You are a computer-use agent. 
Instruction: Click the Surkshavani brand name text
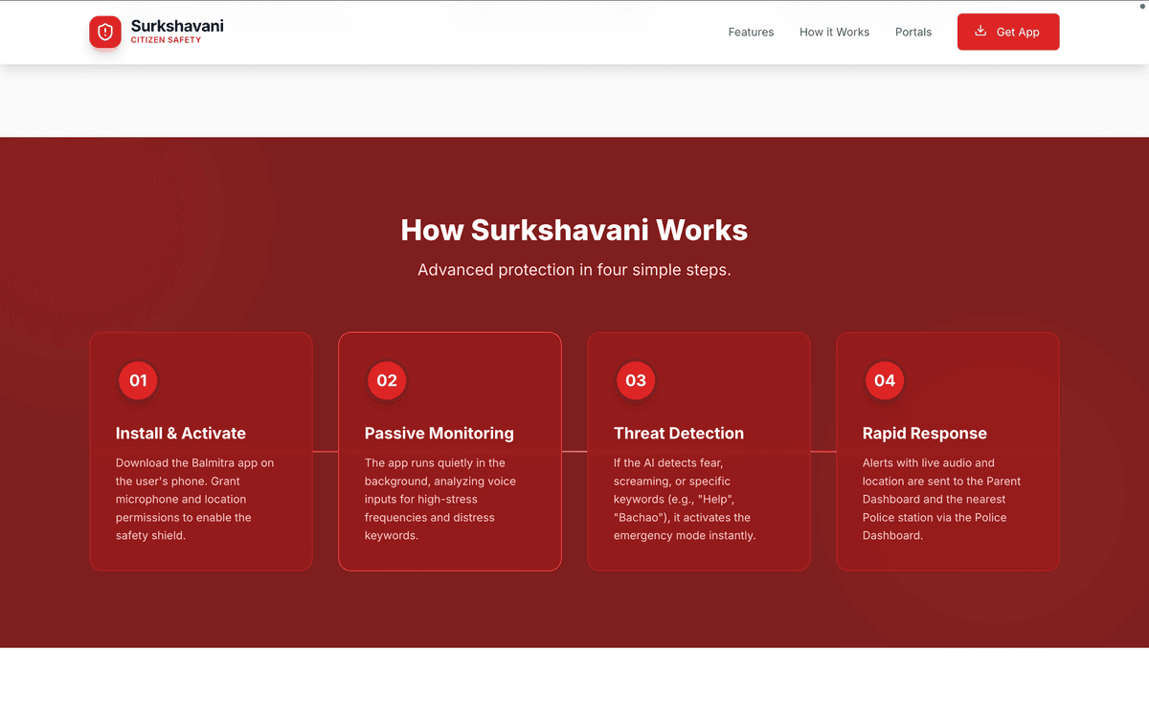coord(177,25)
